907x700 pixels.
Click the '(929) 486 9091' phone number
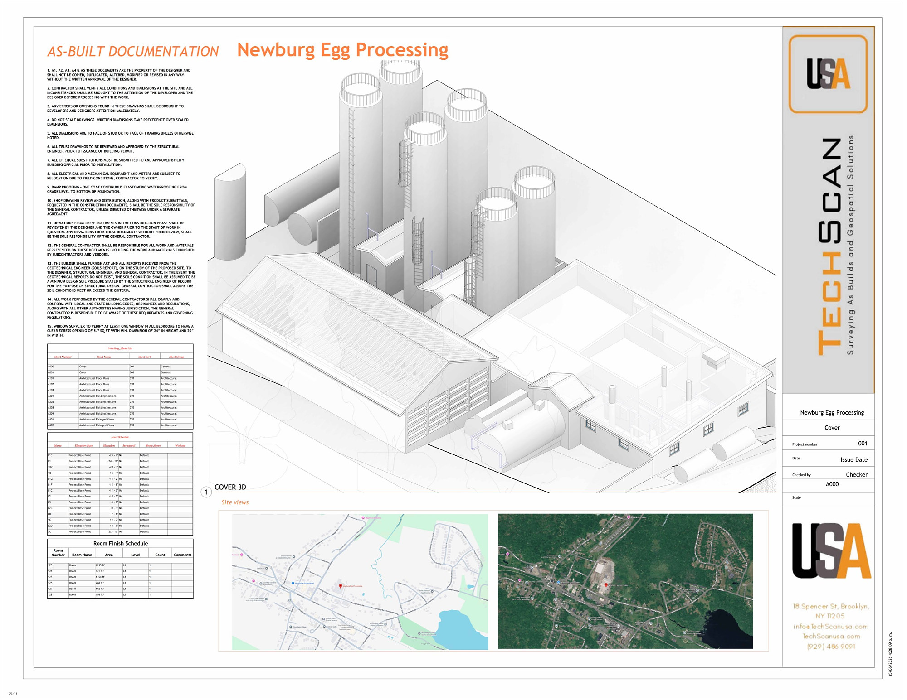831,647
